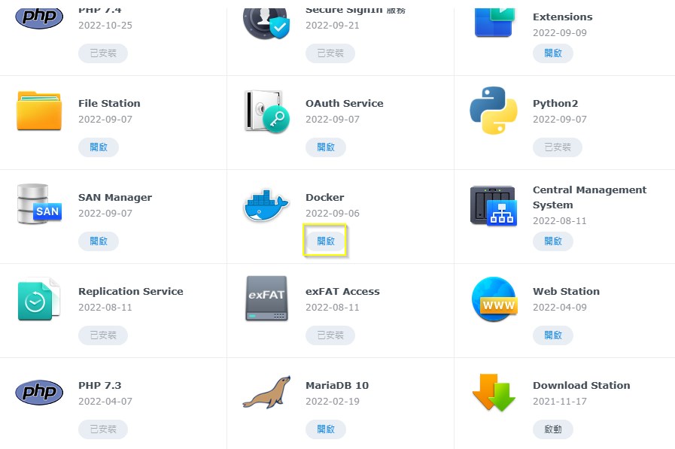Click the 已安裝 button under Secure SignIn
This screenshot has width=675, height=449.
tap(330, 53)
